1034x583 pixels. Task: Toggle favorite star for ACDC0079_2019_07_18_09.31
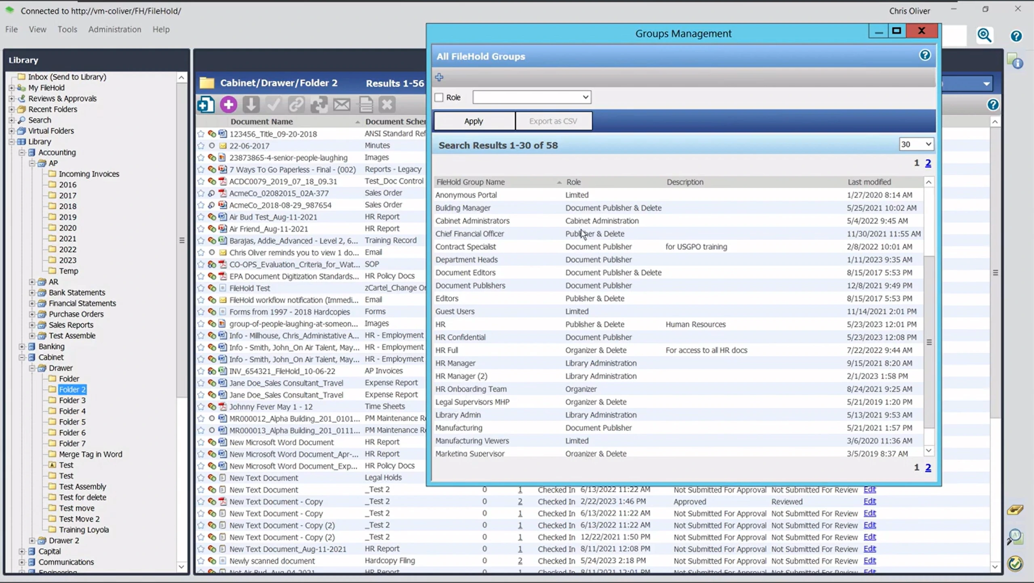point(201,181)
